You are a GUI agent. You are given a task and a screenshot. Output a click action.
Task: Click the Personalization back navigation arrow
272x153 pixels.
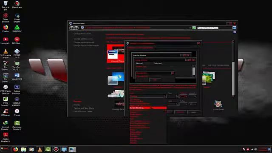coord(71,28)
